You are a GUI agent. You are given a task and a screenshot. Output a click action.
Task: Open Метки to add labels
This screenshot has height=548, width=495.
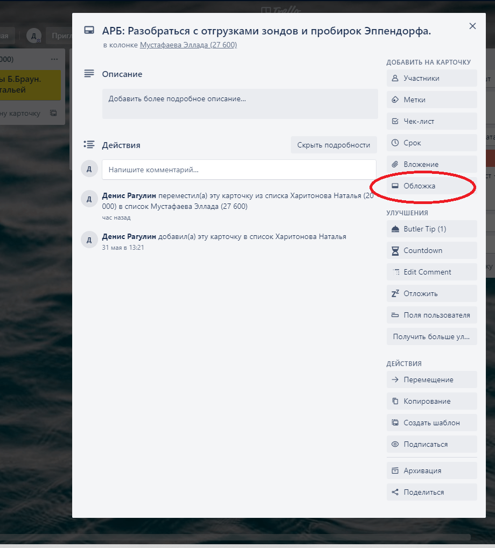coord(431,100)
